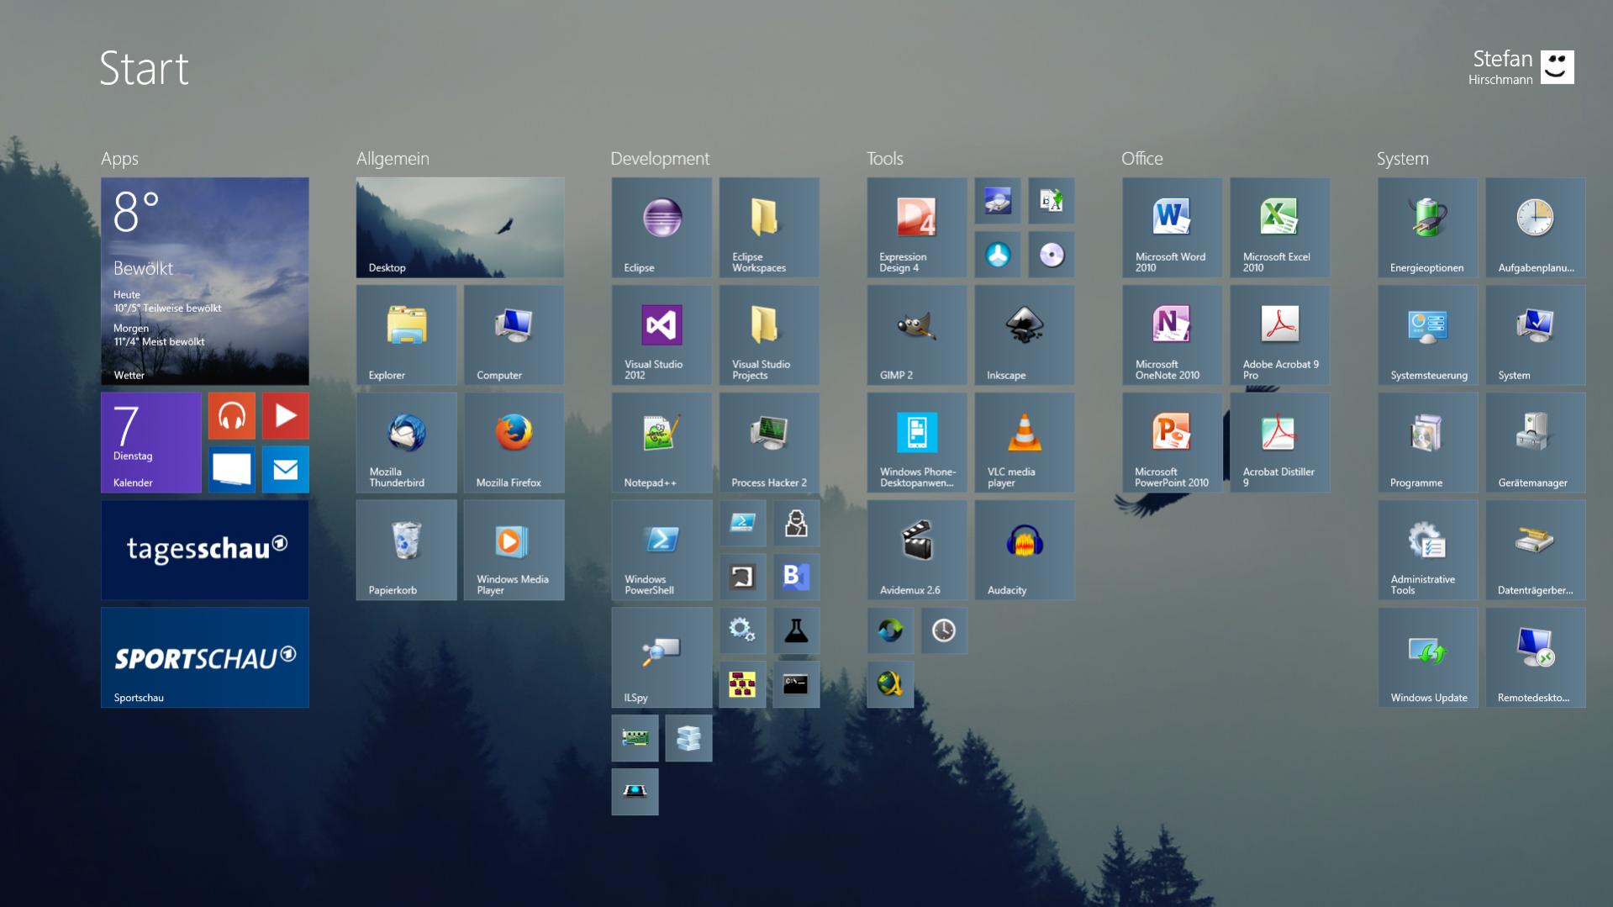Image resolution: width=1613 pixels, height=907 pixels.
Task: Launch Notepad++
Action: 662,442
